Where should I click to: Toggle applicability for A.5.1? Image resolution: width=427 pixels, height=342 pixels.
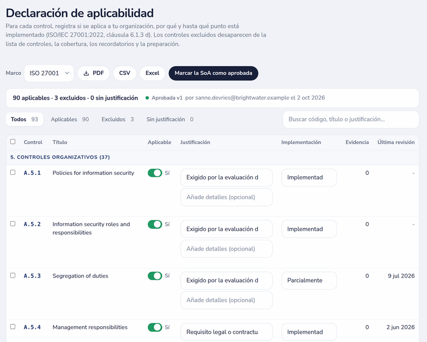[x=155, y=173]
